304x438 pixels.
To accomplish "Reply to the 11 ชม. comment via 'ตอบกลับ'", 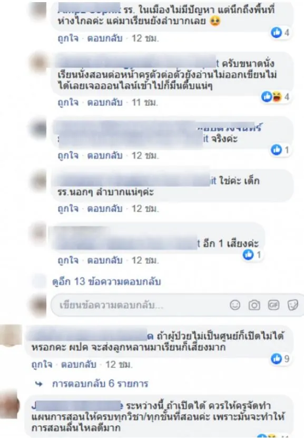I will point(105,103).
